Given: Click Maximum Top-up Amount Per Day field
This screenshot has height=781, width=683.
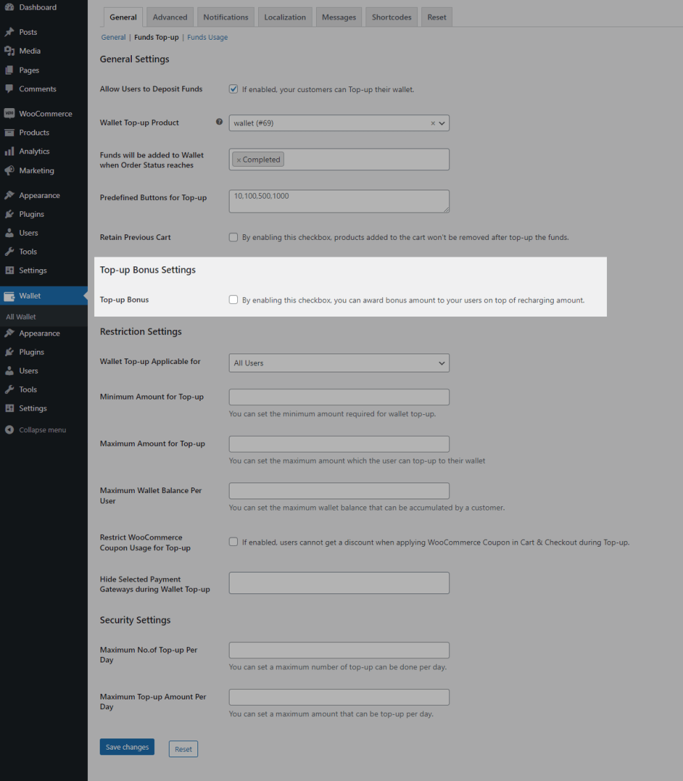Looking at the screenshot, I should click(x=339, y=697).
